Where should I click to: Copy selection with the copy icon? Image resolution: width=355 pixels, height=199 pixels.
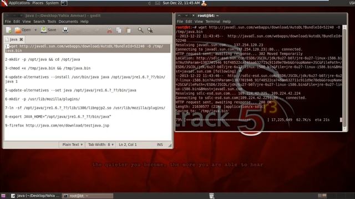click(x=119, y=30)
